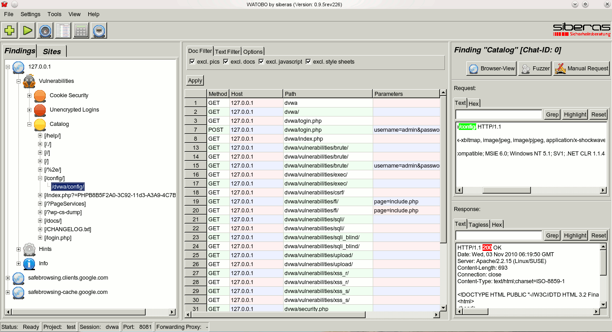Open Browser-View for the finding
Screen dimensions: 612x332
pos(492,69)
